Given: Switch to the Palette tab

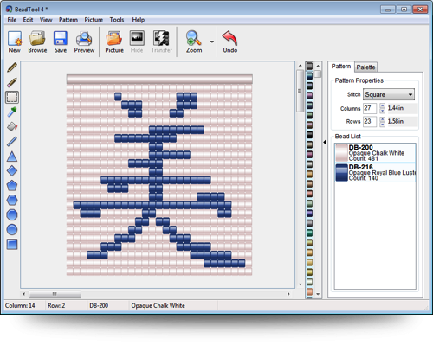Looking at the screenshot, I should tap(365, 67).
